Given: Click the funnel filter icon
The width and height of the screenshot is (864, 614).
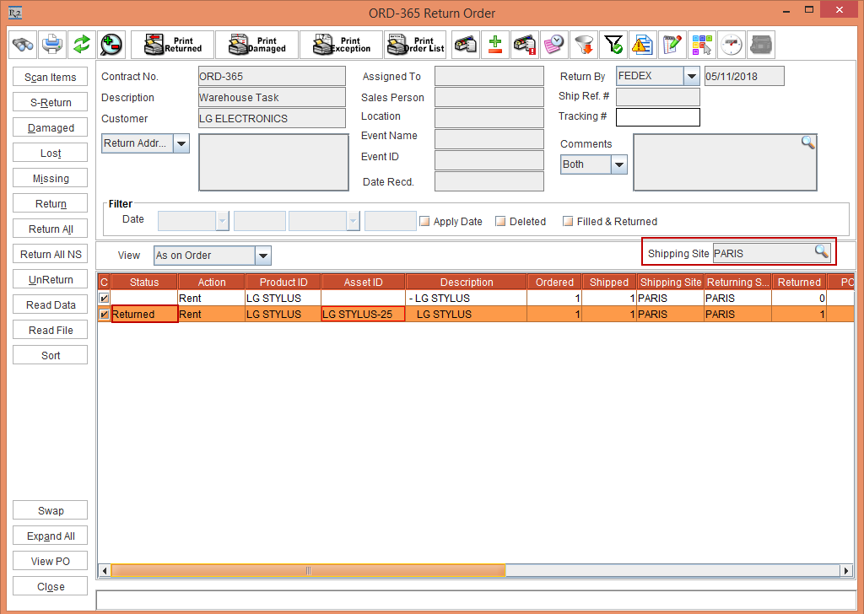Looking at the screenshot, I should (583, 45).
